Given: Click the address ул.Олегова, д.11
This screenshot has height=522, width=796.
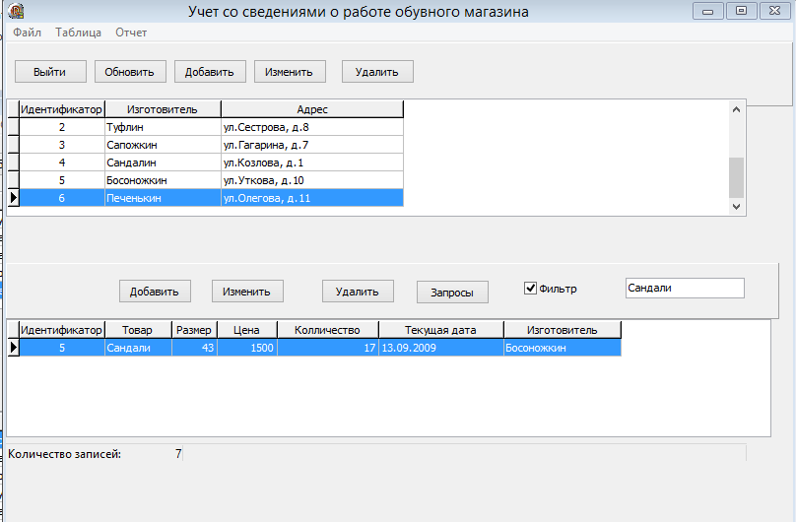Looking at the screenshot, I should [312, 198].
